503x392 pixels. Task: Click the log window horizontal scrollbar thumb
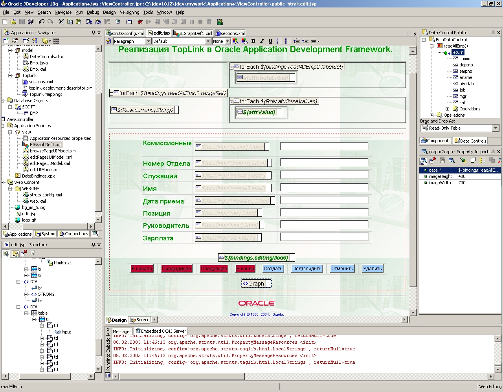(x=182, y=377)
